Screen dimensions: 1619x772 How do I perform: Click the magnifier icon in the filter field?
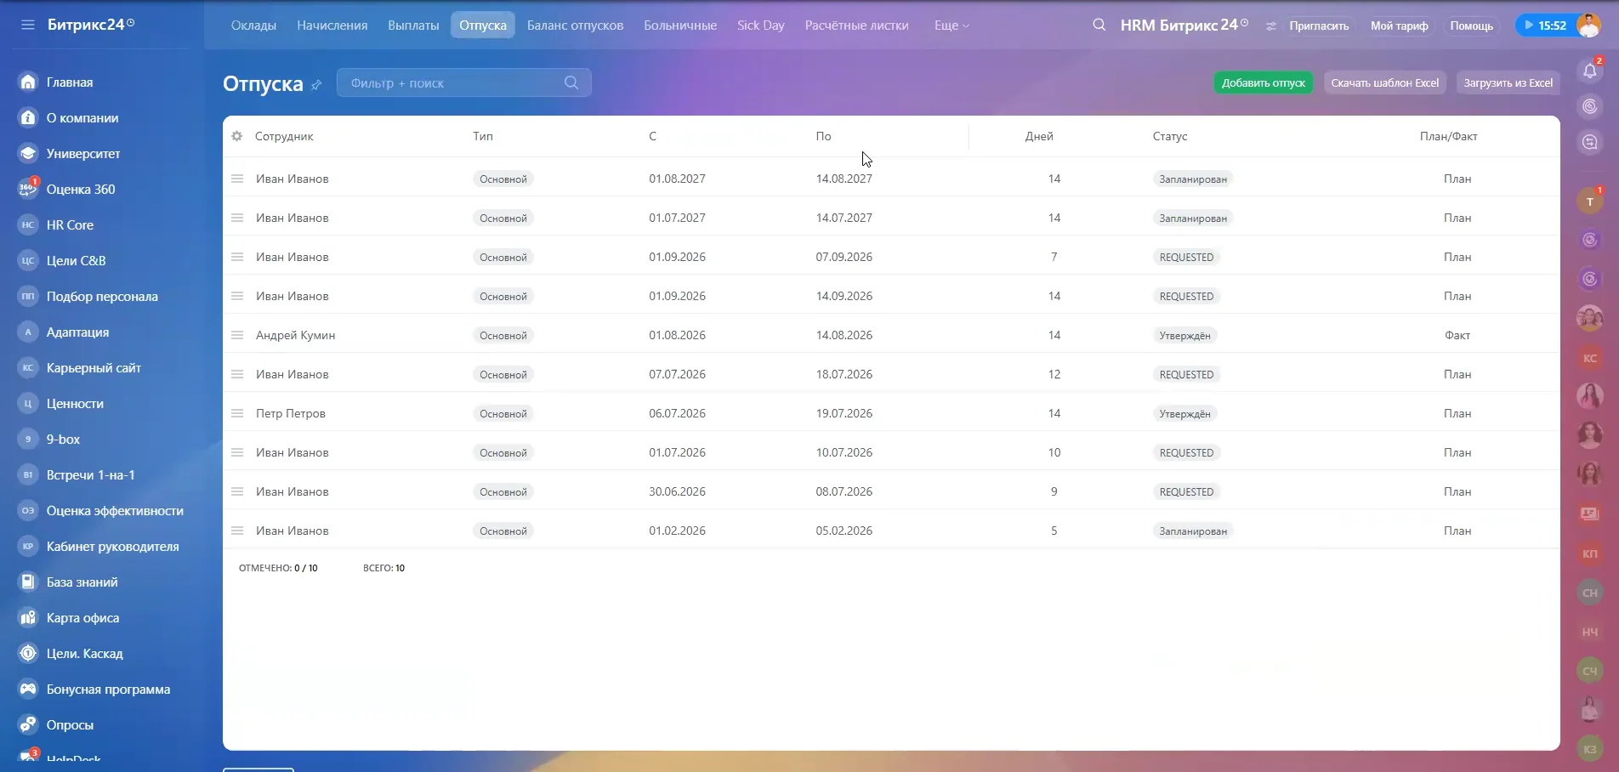571,82
